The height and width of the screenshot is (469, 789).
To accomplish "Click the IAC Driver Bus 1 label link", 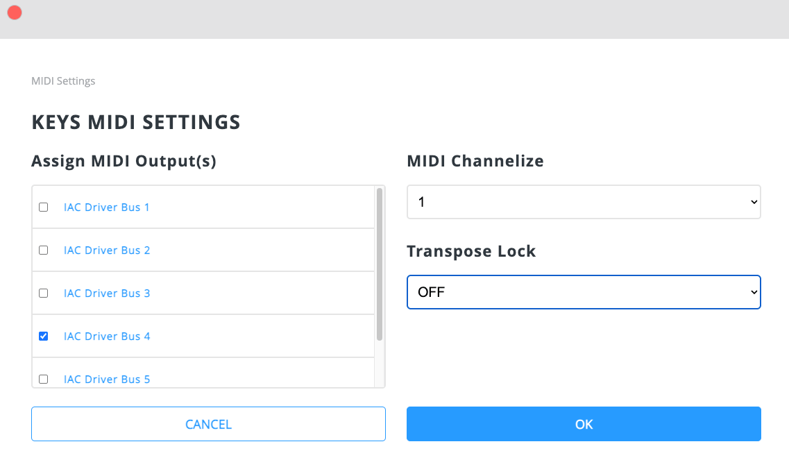I will 107,207.
